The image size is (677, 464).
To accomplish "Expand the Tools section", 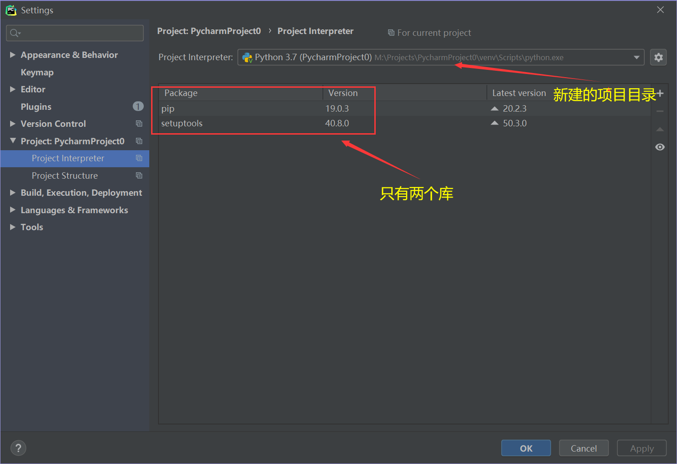I will [13, 227].
